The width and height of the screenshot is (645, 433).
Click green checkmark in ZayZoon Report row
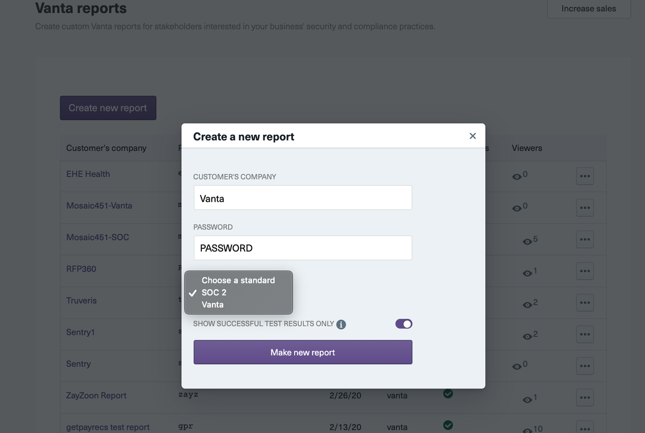click(448, 394)
